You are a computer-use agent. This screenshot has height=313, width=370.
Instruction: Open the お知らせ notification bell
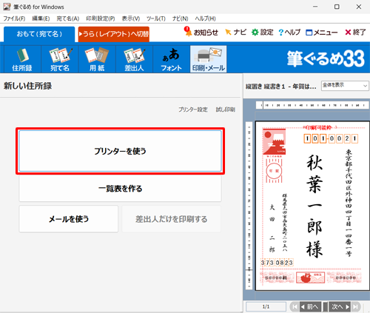pos(201,32)
